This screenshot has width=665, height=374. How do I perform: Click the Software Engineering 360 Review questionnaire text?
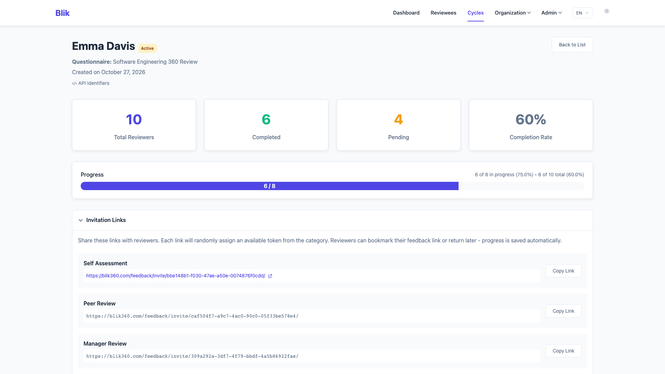click(155, 62)
